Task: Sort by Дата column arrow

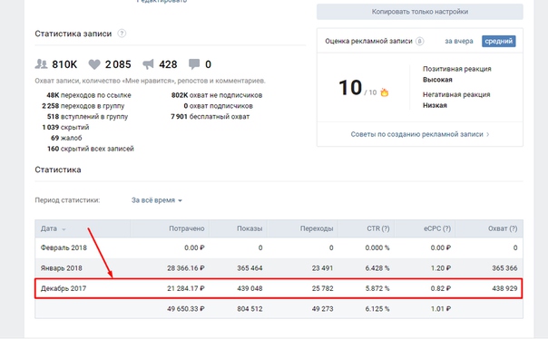Action: pos(64,229)
